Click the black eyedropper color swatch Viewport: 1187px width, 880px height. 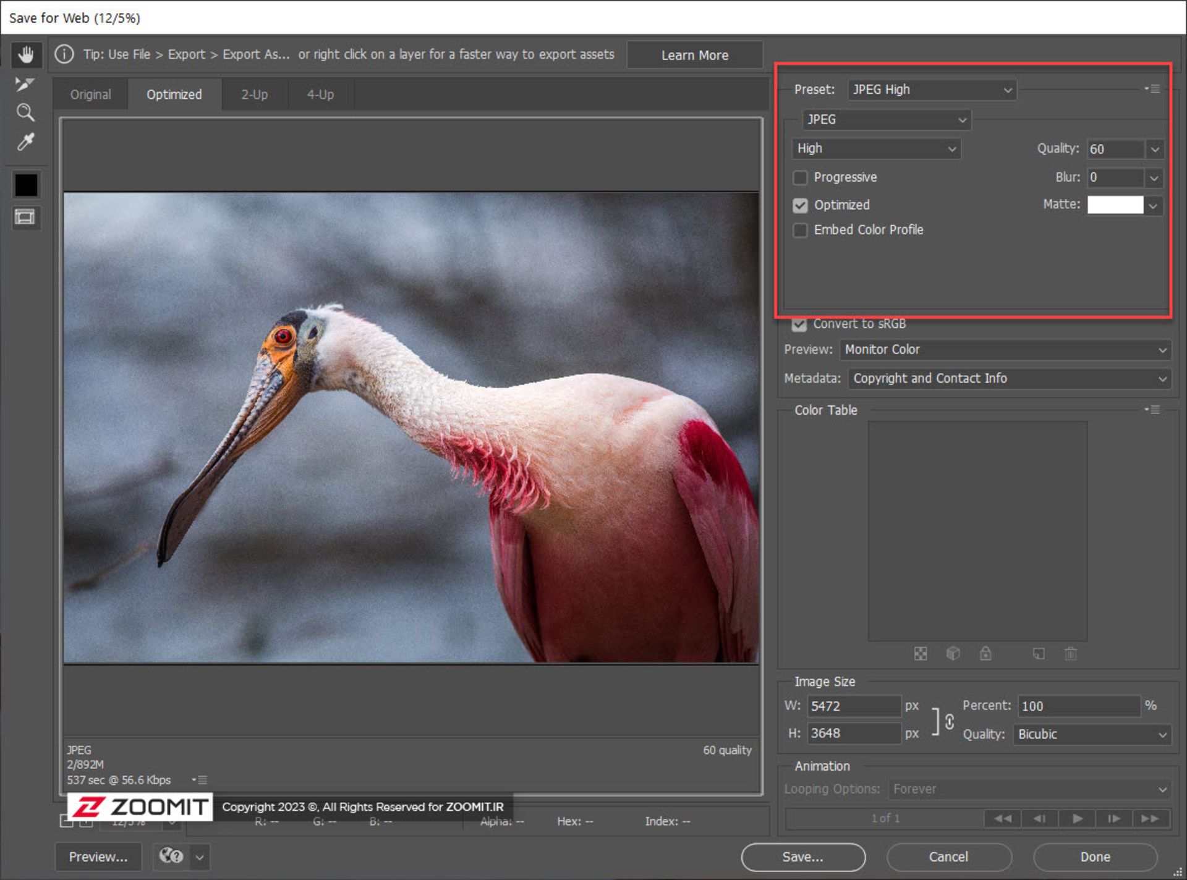tap(25, 185)
